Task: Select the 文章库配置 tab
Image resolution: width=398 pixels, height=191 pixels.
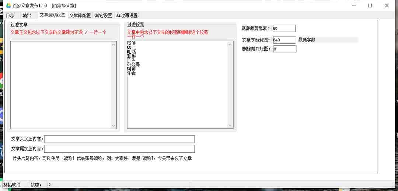Action: [80, 15]
